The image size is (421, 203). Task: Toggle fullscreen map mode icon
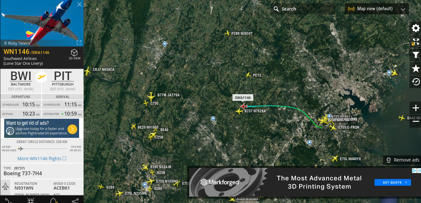416,42
